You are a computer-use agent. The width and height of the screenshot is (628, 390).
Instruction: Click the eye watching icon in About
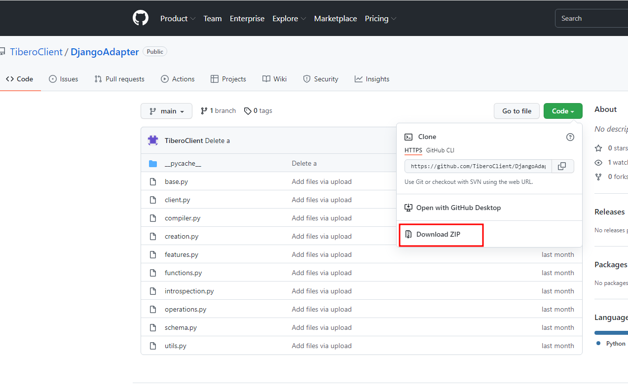(x=598, y=162)
